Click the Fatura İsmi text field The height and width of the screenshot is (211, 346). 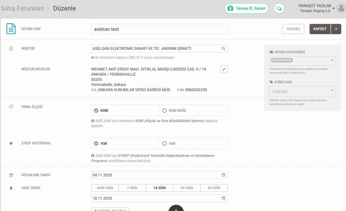(x=159, y=29)
